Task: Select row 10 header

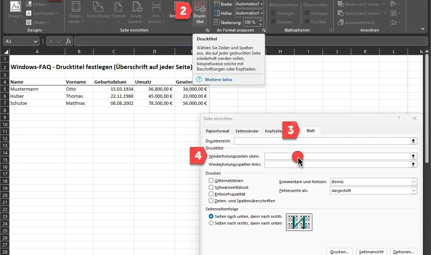Action: coord(5,124)
